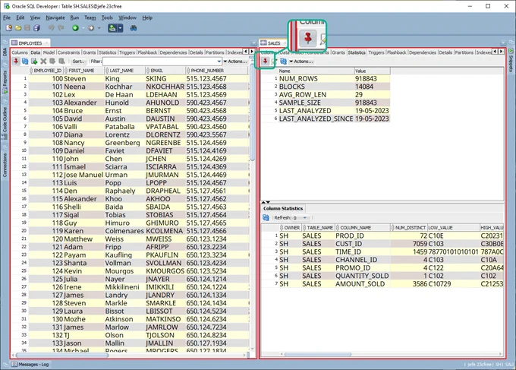Click the Redo arrow icon

pos(61,28)
